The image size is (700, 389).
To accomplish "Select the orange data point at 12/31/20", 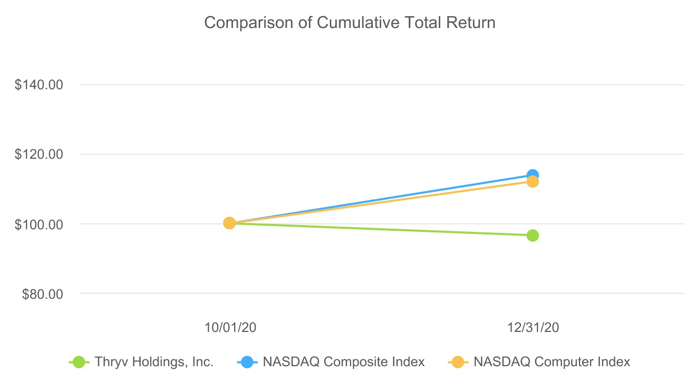I will [x=532, y=183].
